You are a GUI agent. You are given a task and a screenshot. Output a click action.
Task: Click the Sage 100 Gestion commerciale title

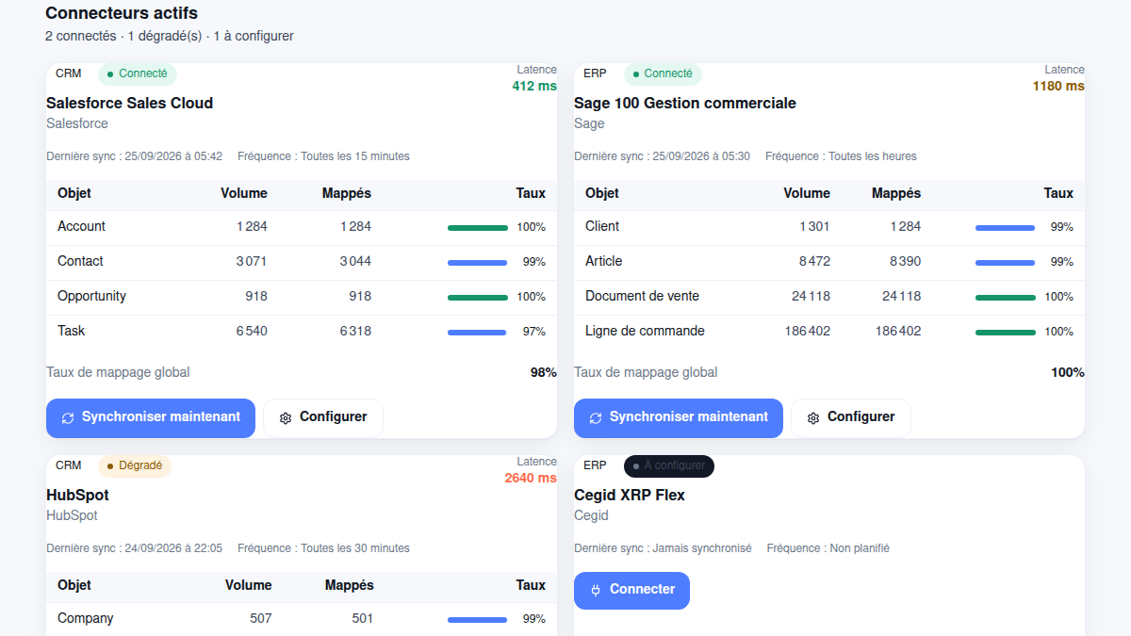[x=685, y=104]
